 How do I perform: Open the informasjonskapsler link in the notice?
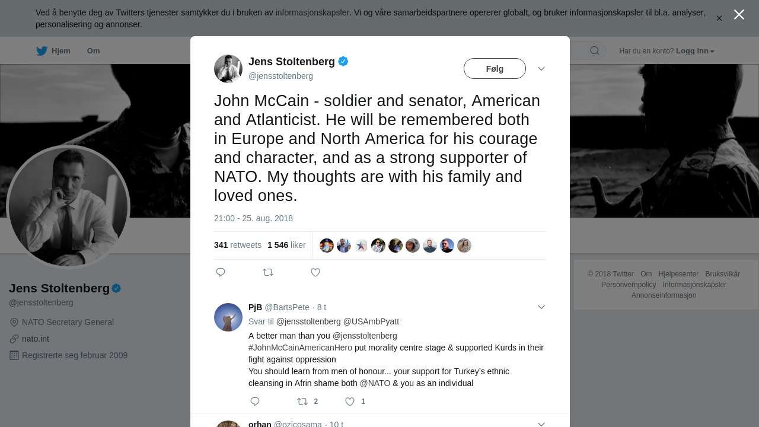[312, 12]
